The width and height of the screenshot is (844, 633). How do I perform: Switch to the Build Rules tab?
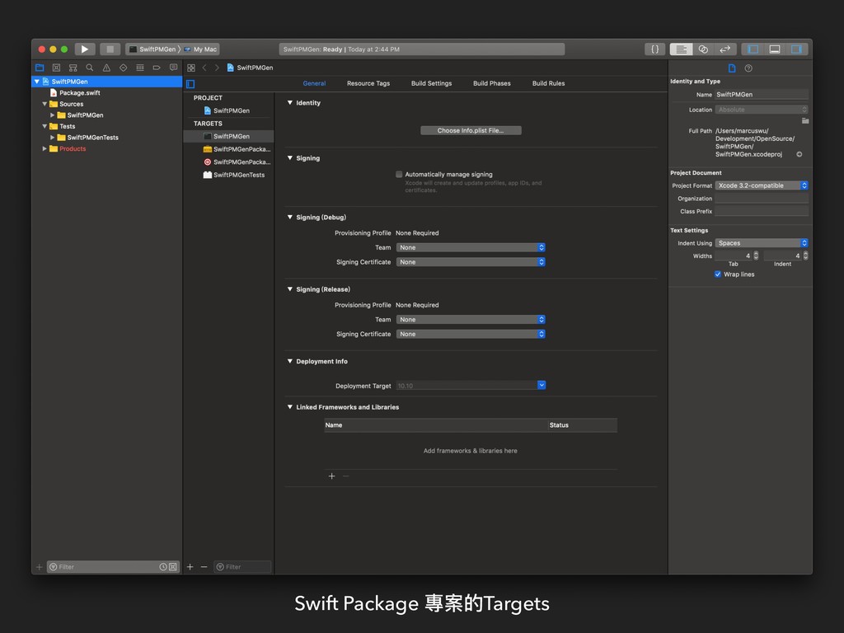tap(548, 83)
